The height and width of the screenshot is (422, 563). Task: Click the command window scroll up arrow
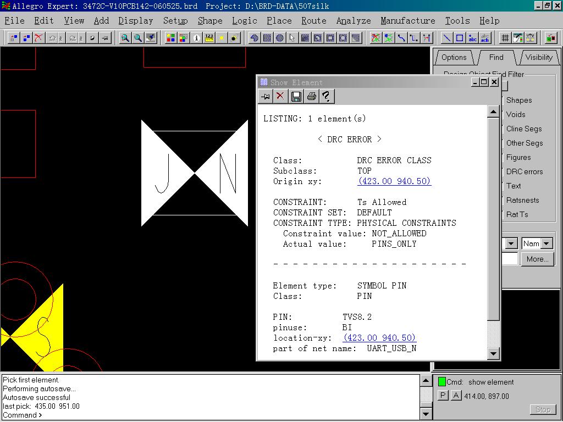(x=426, y=380)
